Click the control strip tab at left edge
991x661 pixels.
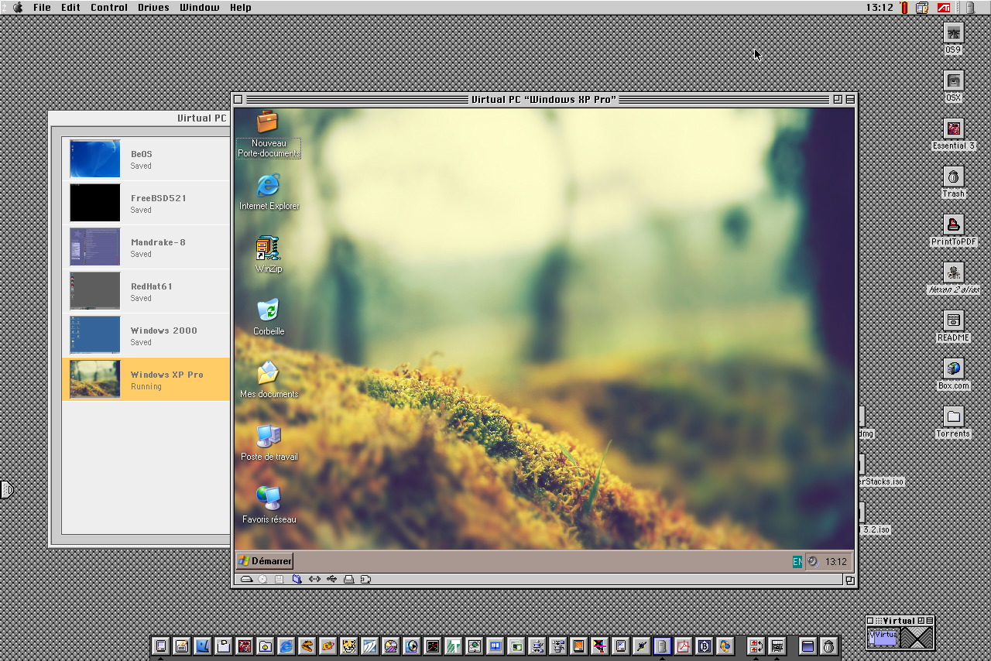coord(6,489)
